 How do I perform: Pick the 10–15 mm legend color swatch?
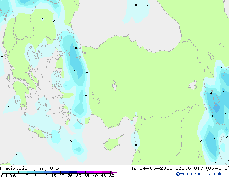point(48,172)
